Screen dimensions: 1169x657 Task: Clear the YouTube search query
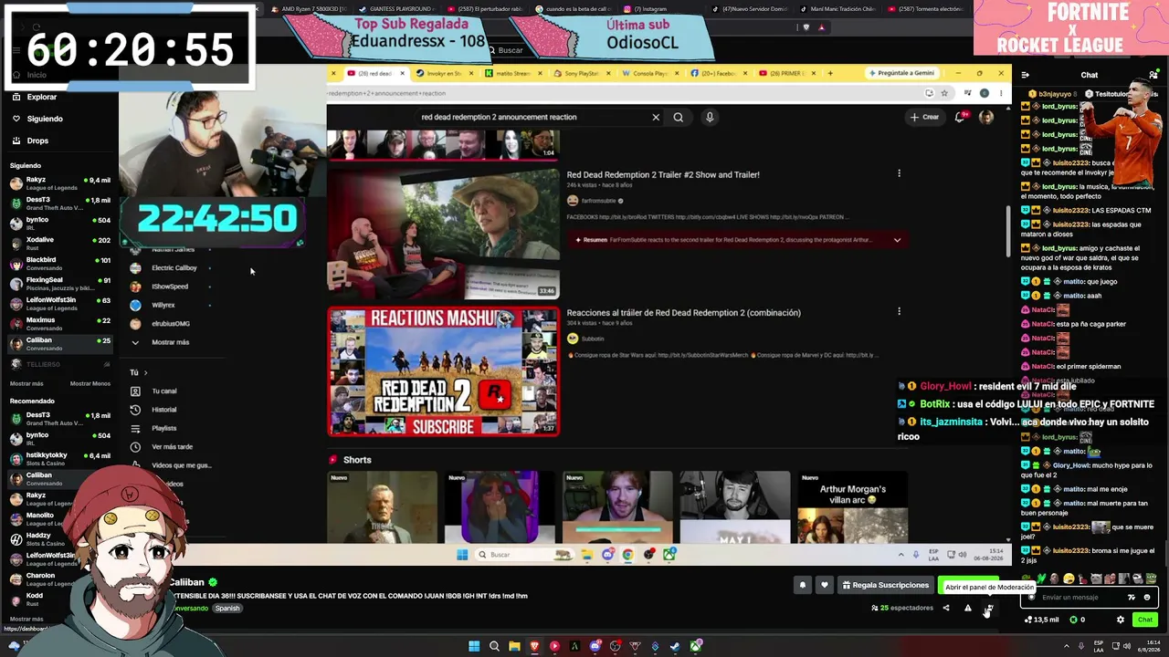pyautogui.click(x=656, y=117)
